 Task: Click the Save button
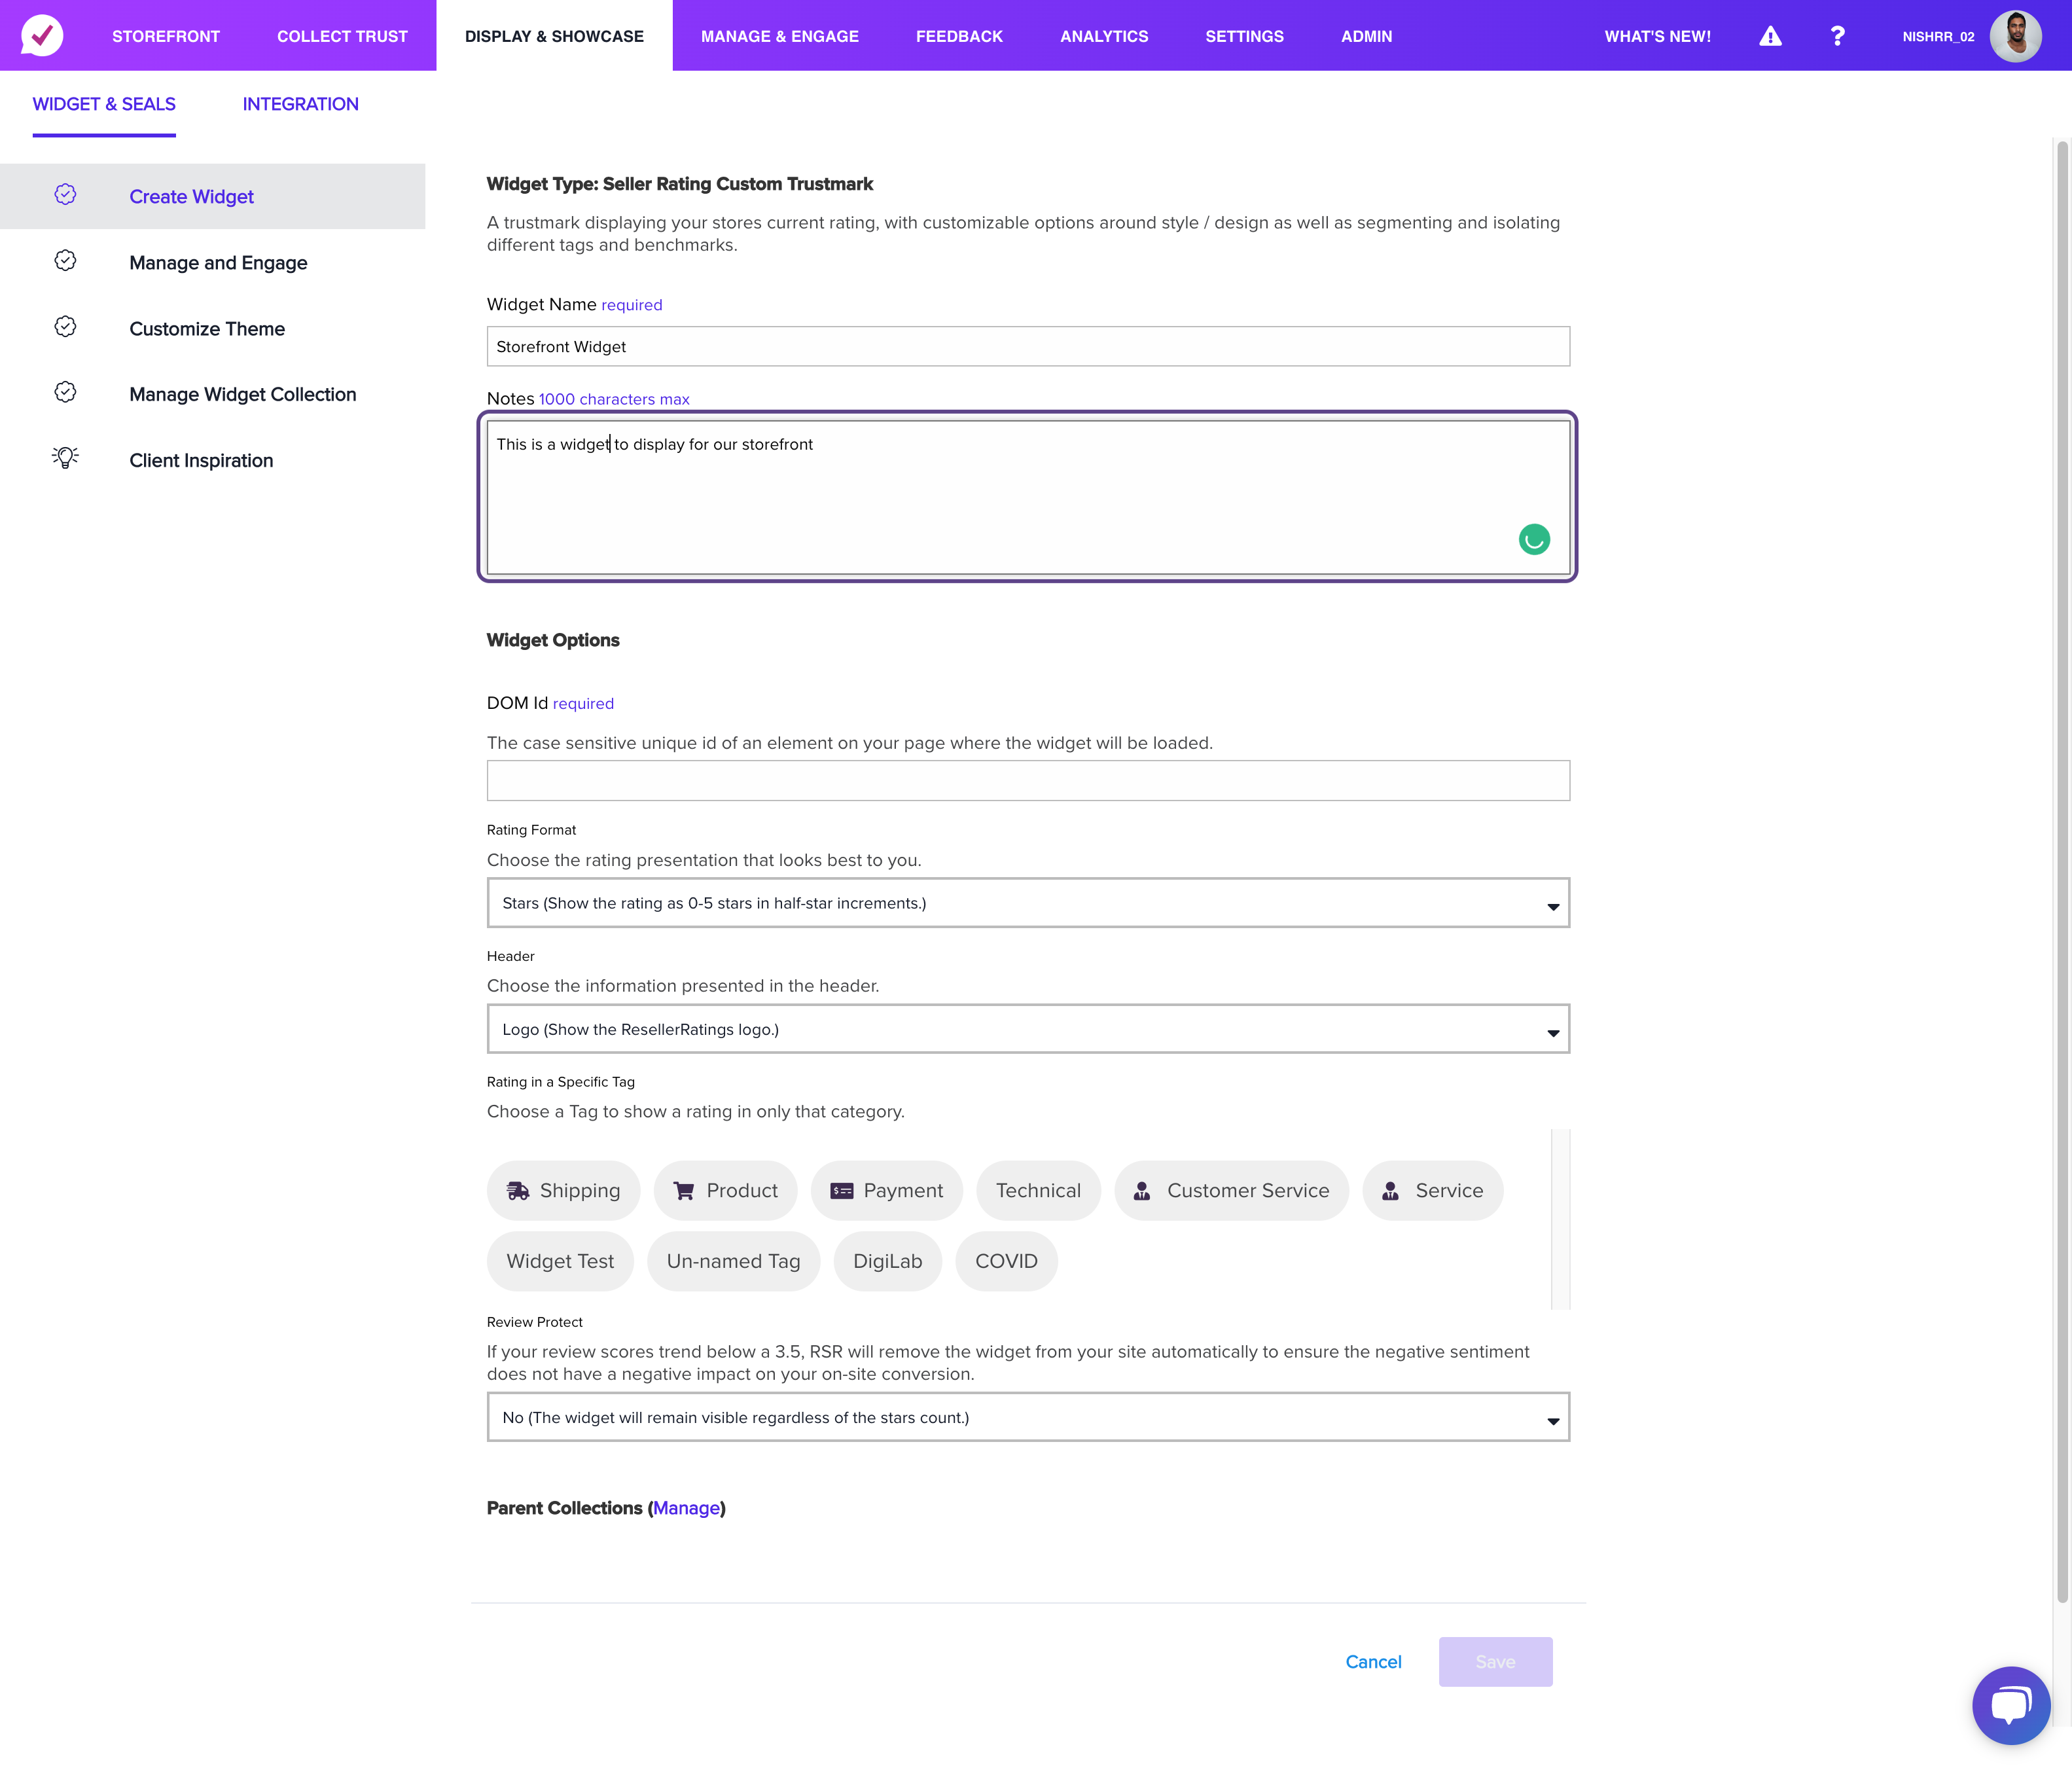(1495, 1662)
